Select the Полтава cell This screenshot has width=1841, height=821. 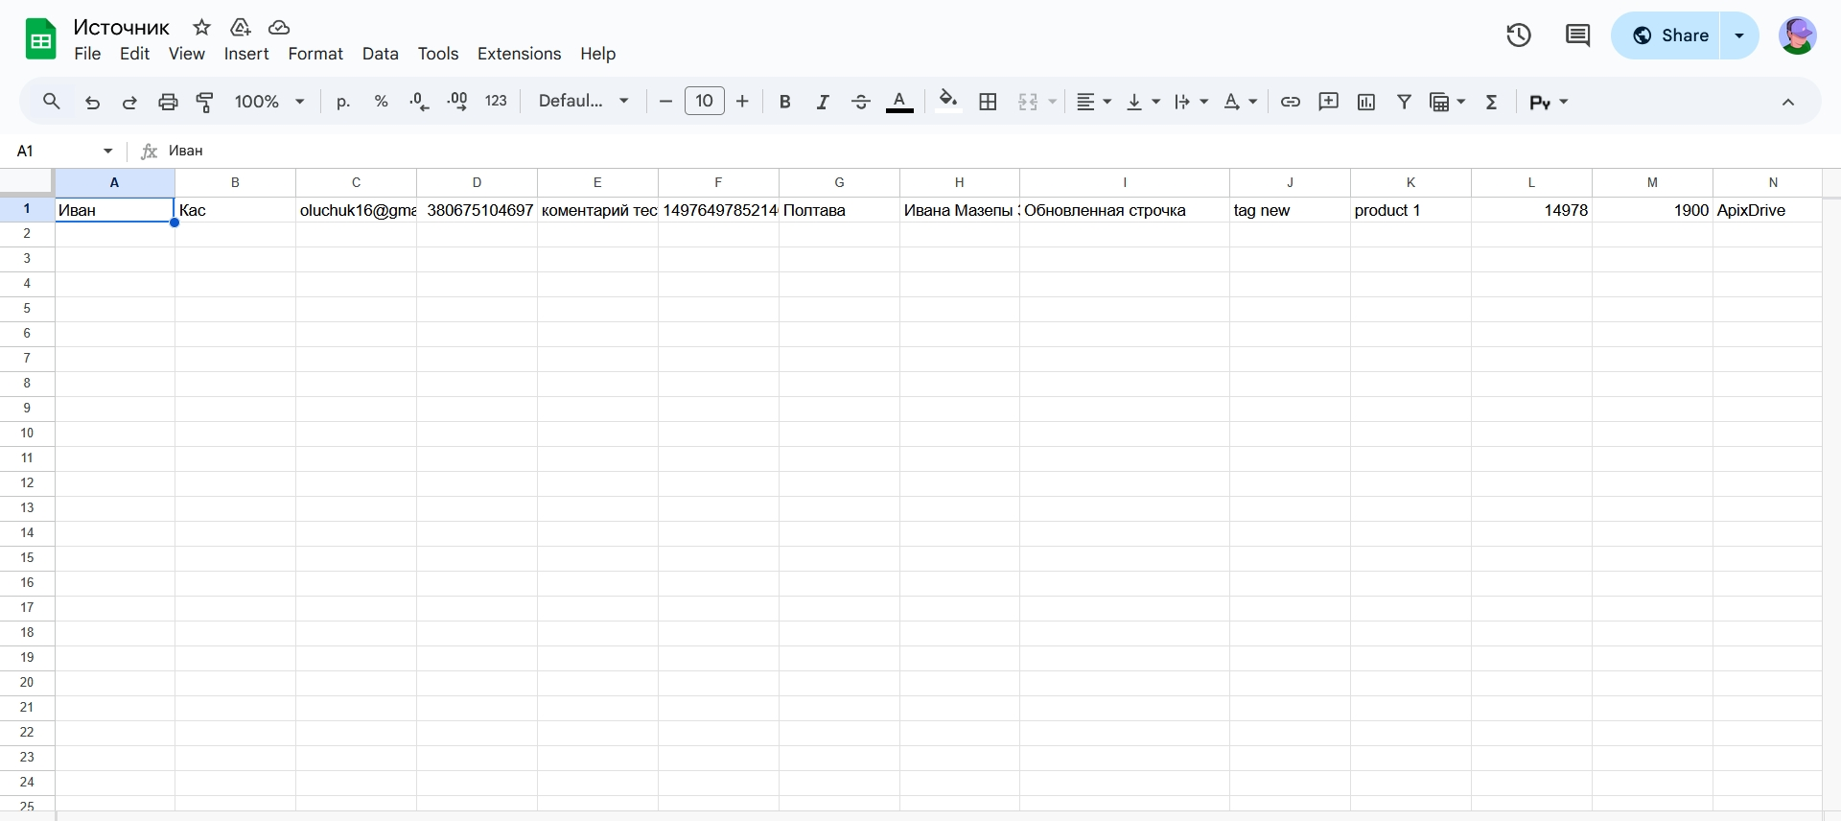coord(839,210)
